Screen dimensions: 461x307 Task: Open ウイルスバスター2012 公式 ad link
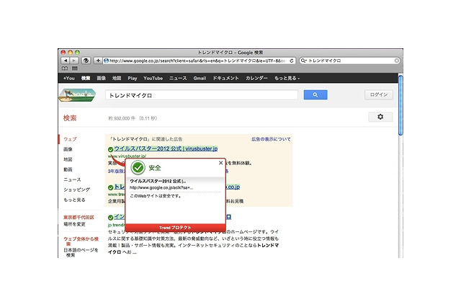point(166,148)
